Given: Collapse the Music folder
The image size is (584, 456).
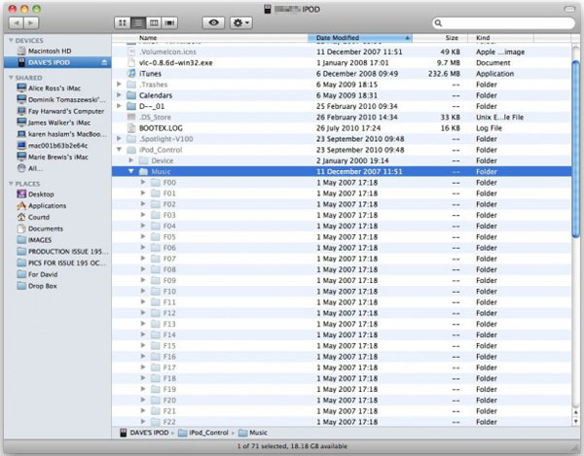Looking at the screenshot, I should tap(131, 171).
